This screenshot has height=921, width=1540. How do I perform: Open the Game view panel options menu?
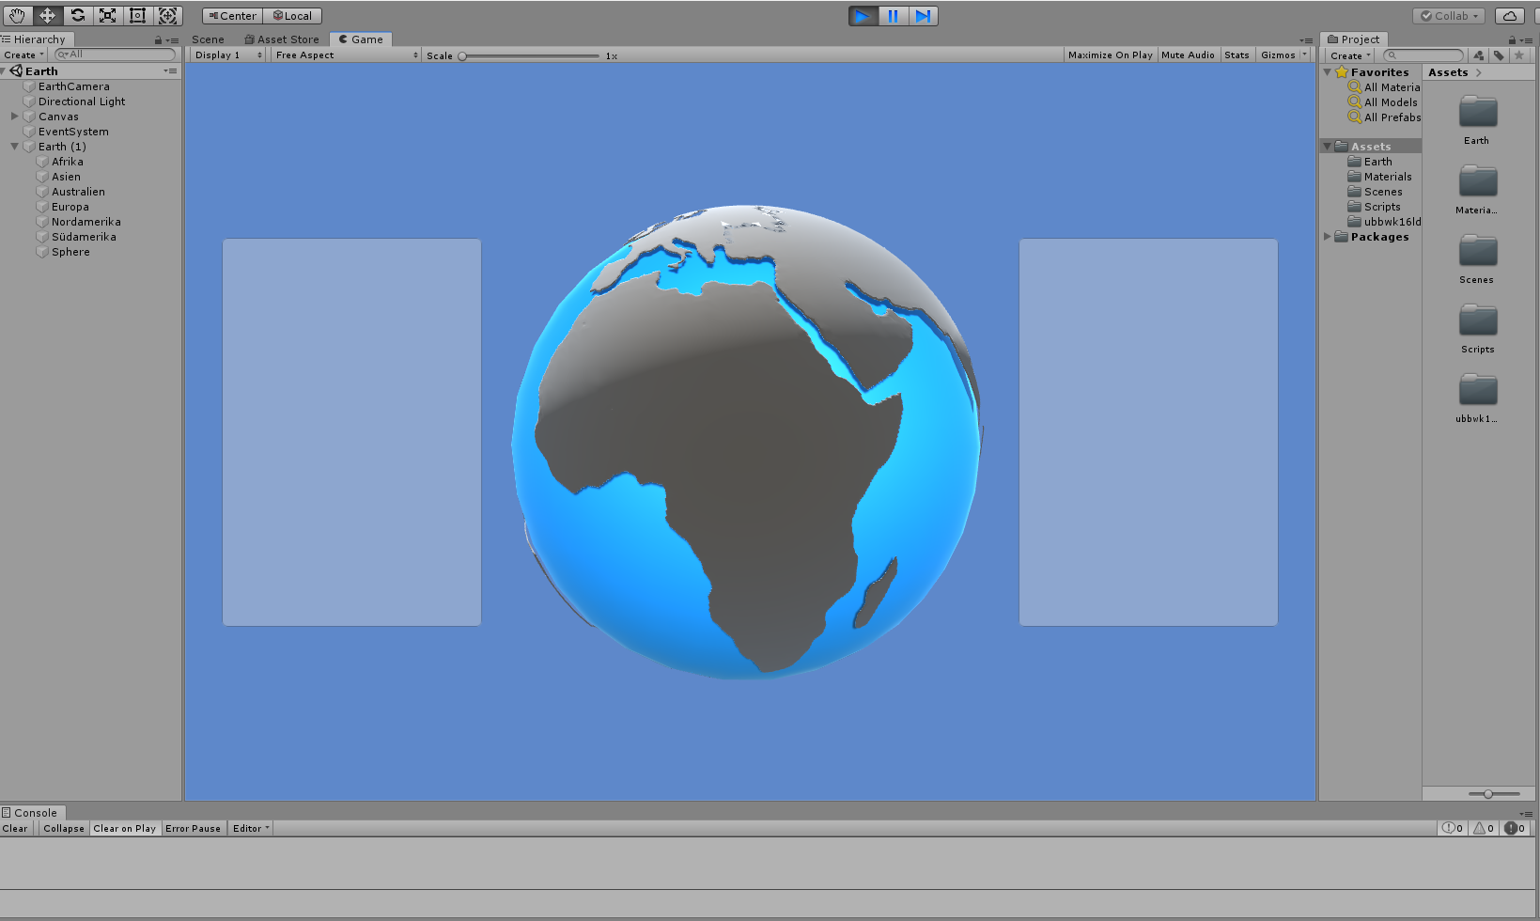[x=1306, y=40]
